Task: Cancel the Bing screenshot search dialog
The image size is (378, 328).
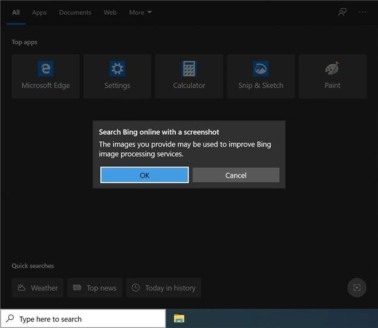Action: 236,175
